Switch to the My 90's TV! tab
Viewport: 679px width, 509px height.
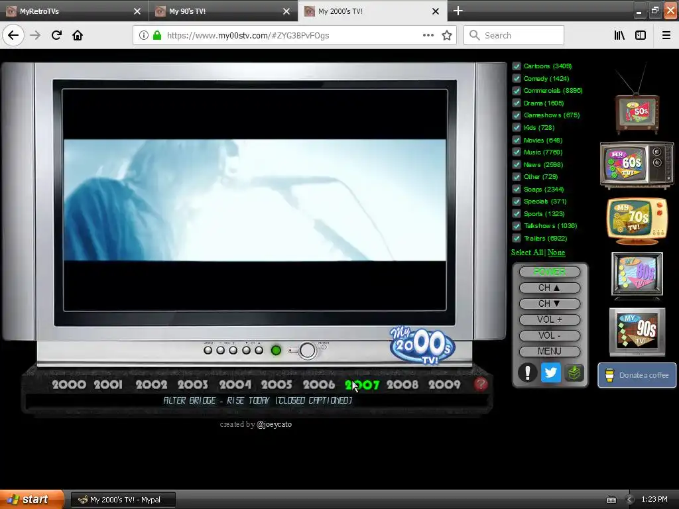tap(223, 11)
